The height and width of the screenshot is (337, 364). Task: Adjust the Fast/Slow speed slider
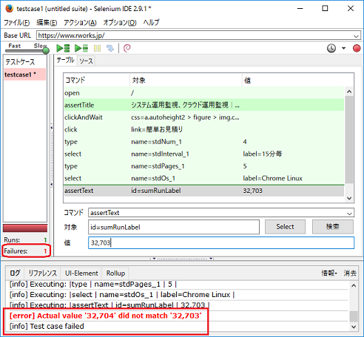46,51
